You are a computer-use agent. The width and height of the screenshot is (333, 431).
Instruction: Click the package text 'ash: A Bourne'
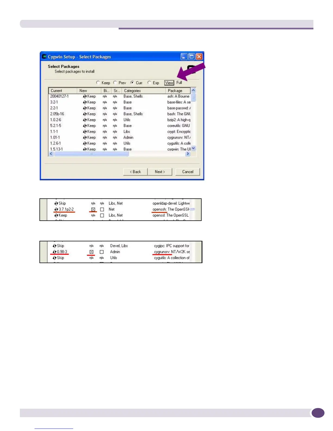coord(178,96)
